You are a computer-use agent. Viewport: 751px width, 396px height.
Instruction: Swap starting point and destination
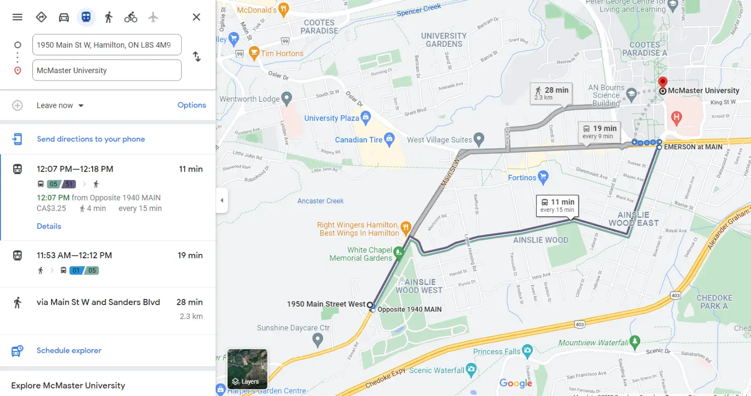tap(197, 57)
